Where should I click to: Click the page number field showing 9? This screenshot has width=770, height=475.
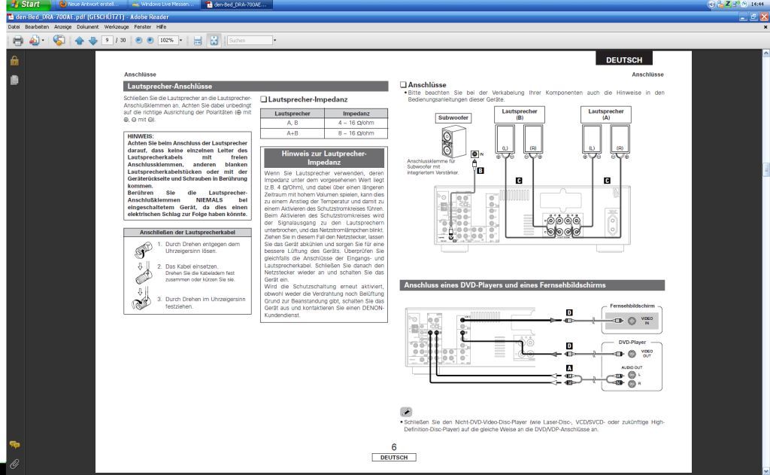(107, 41)
